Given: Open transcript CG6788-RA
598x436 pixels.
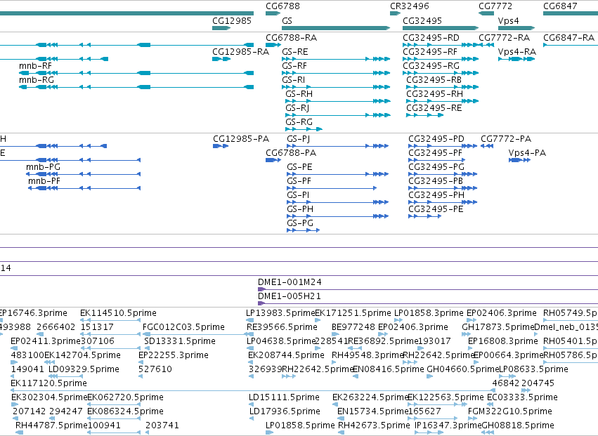Looking at the screenshot, I should pos(273,45).
